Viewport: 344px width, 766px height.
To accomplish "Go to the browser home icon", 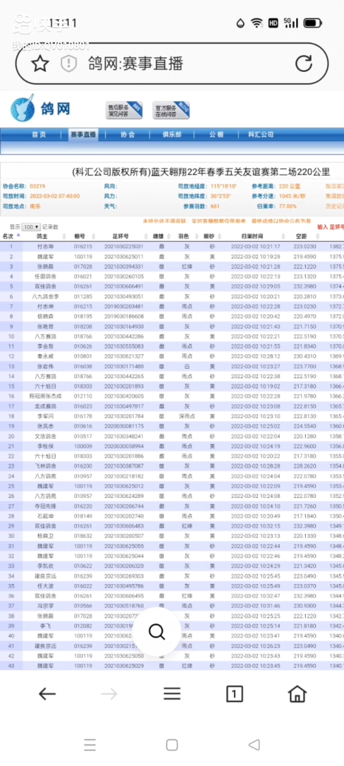I will [297, 694].
